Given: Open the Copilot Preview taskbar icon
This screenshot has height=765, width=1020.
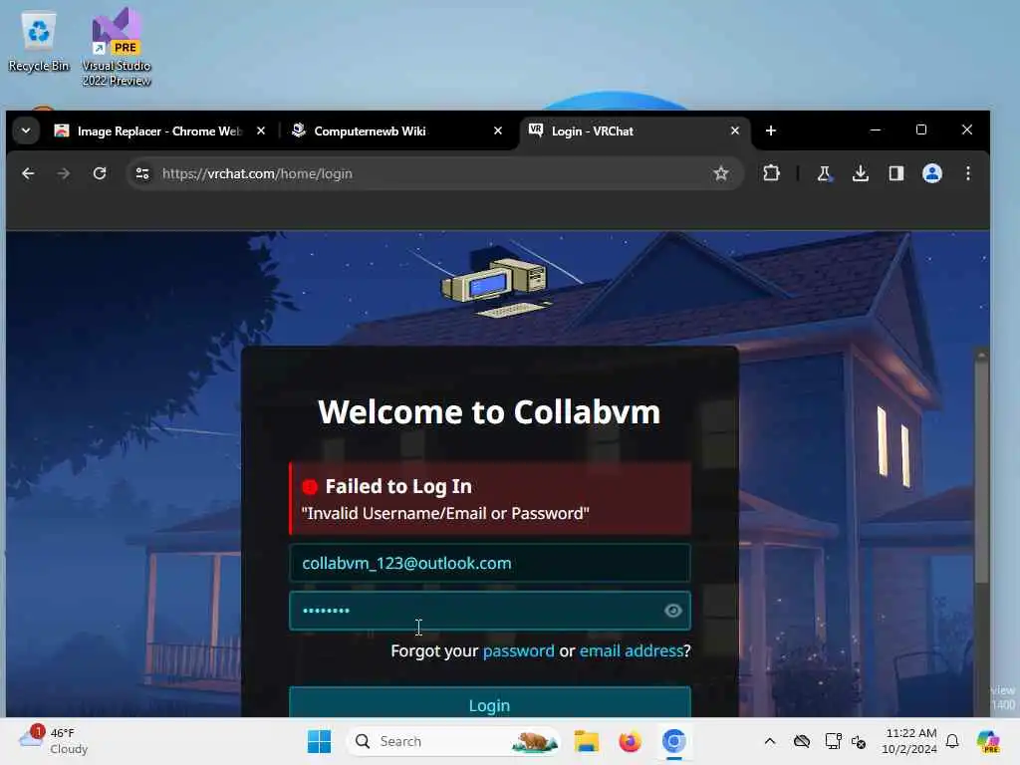Looking at the screenshot, I should pyautogui.click(x=988, y=741).
